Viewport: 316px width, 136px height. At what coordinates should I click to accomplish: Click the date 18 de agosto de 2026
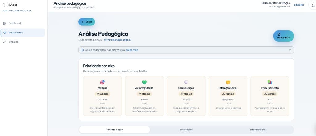click(x=90, y=40)
